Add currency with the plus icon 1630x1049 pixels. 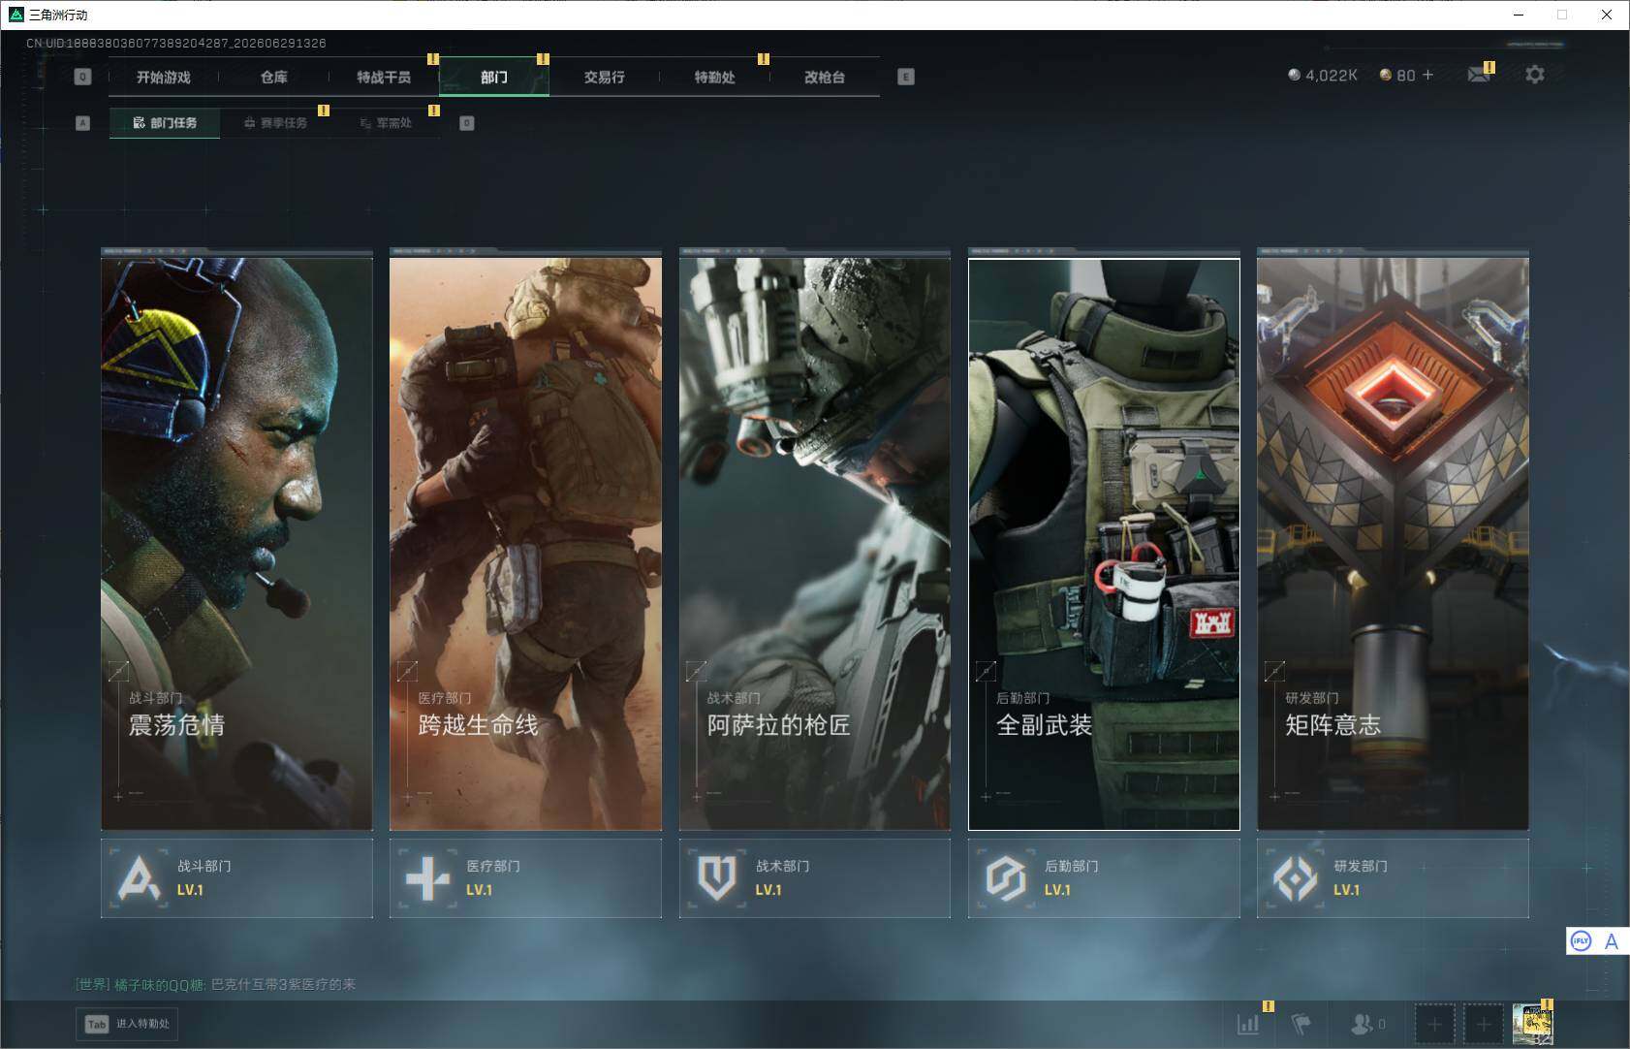coord(1427,75)
